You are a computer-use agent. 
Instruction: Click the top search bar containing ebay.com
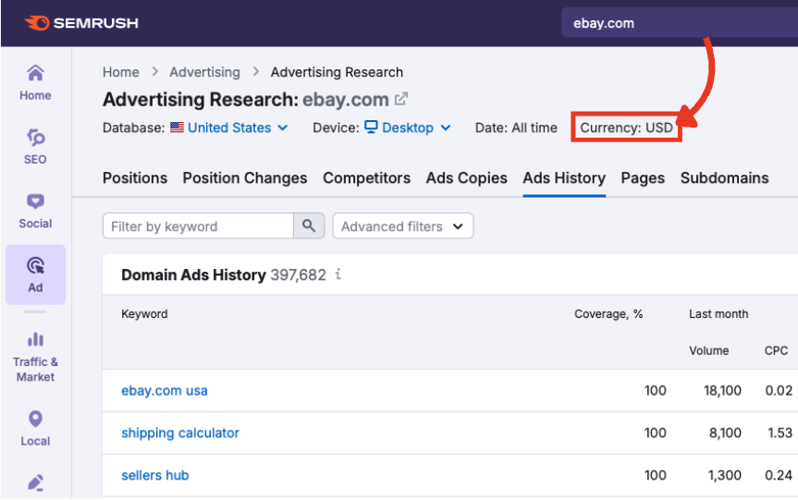675,23
